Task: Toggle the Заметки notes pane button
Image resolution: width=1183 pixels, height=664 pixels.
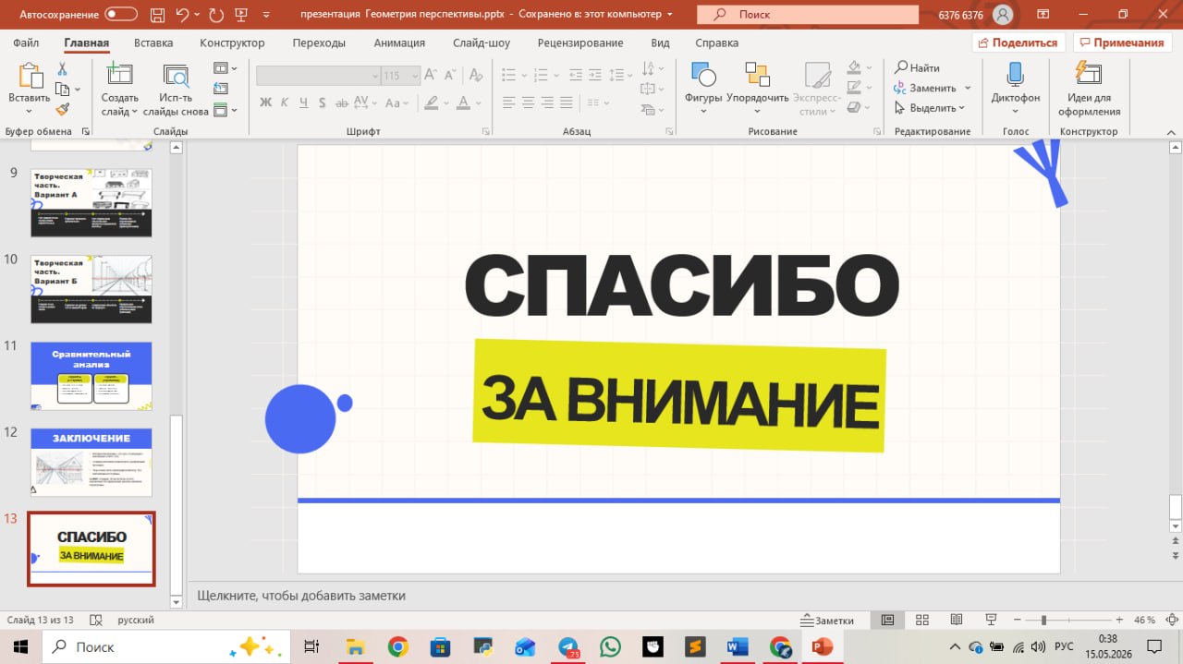Action: click(828, 620)
